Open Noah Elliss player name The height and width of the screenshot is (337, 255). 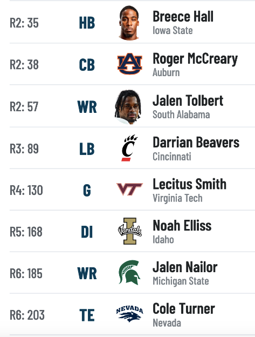click(182, 226)
